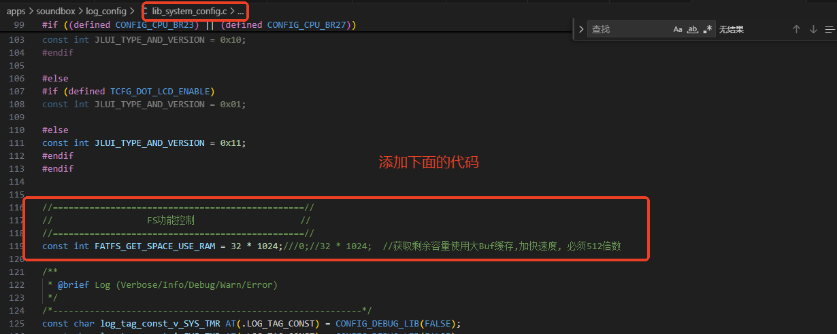Click line number 103 in the gutter
The height and width of the screenshot is (334, 837).
pyautogui.click(x=18, y=39)
